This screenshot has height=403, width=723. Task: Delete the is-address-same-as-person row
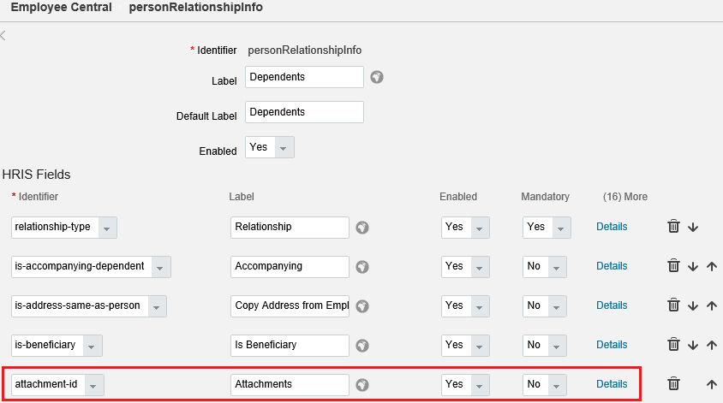[x=673, y=305]
